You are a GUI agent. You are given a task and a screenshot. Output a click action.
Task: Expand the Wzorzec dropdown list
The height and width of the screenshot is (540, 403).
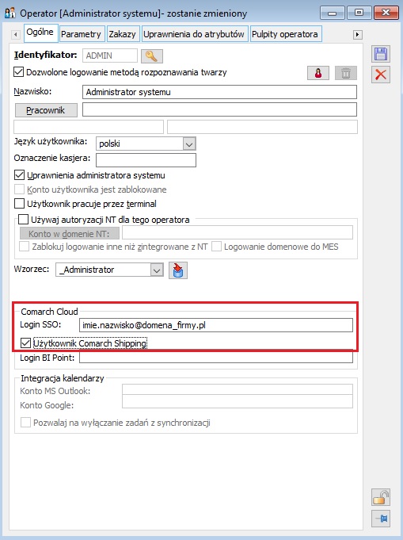157,270
